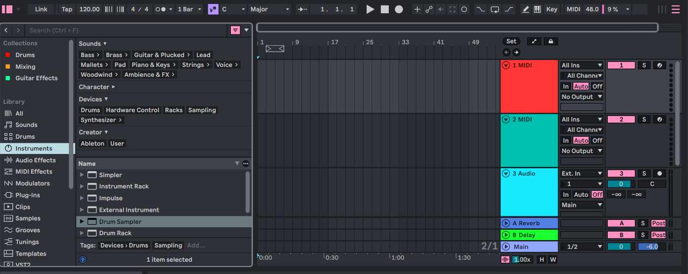
Task: Expand the Drum Sampler device folder
Action: tap(82, 222)
